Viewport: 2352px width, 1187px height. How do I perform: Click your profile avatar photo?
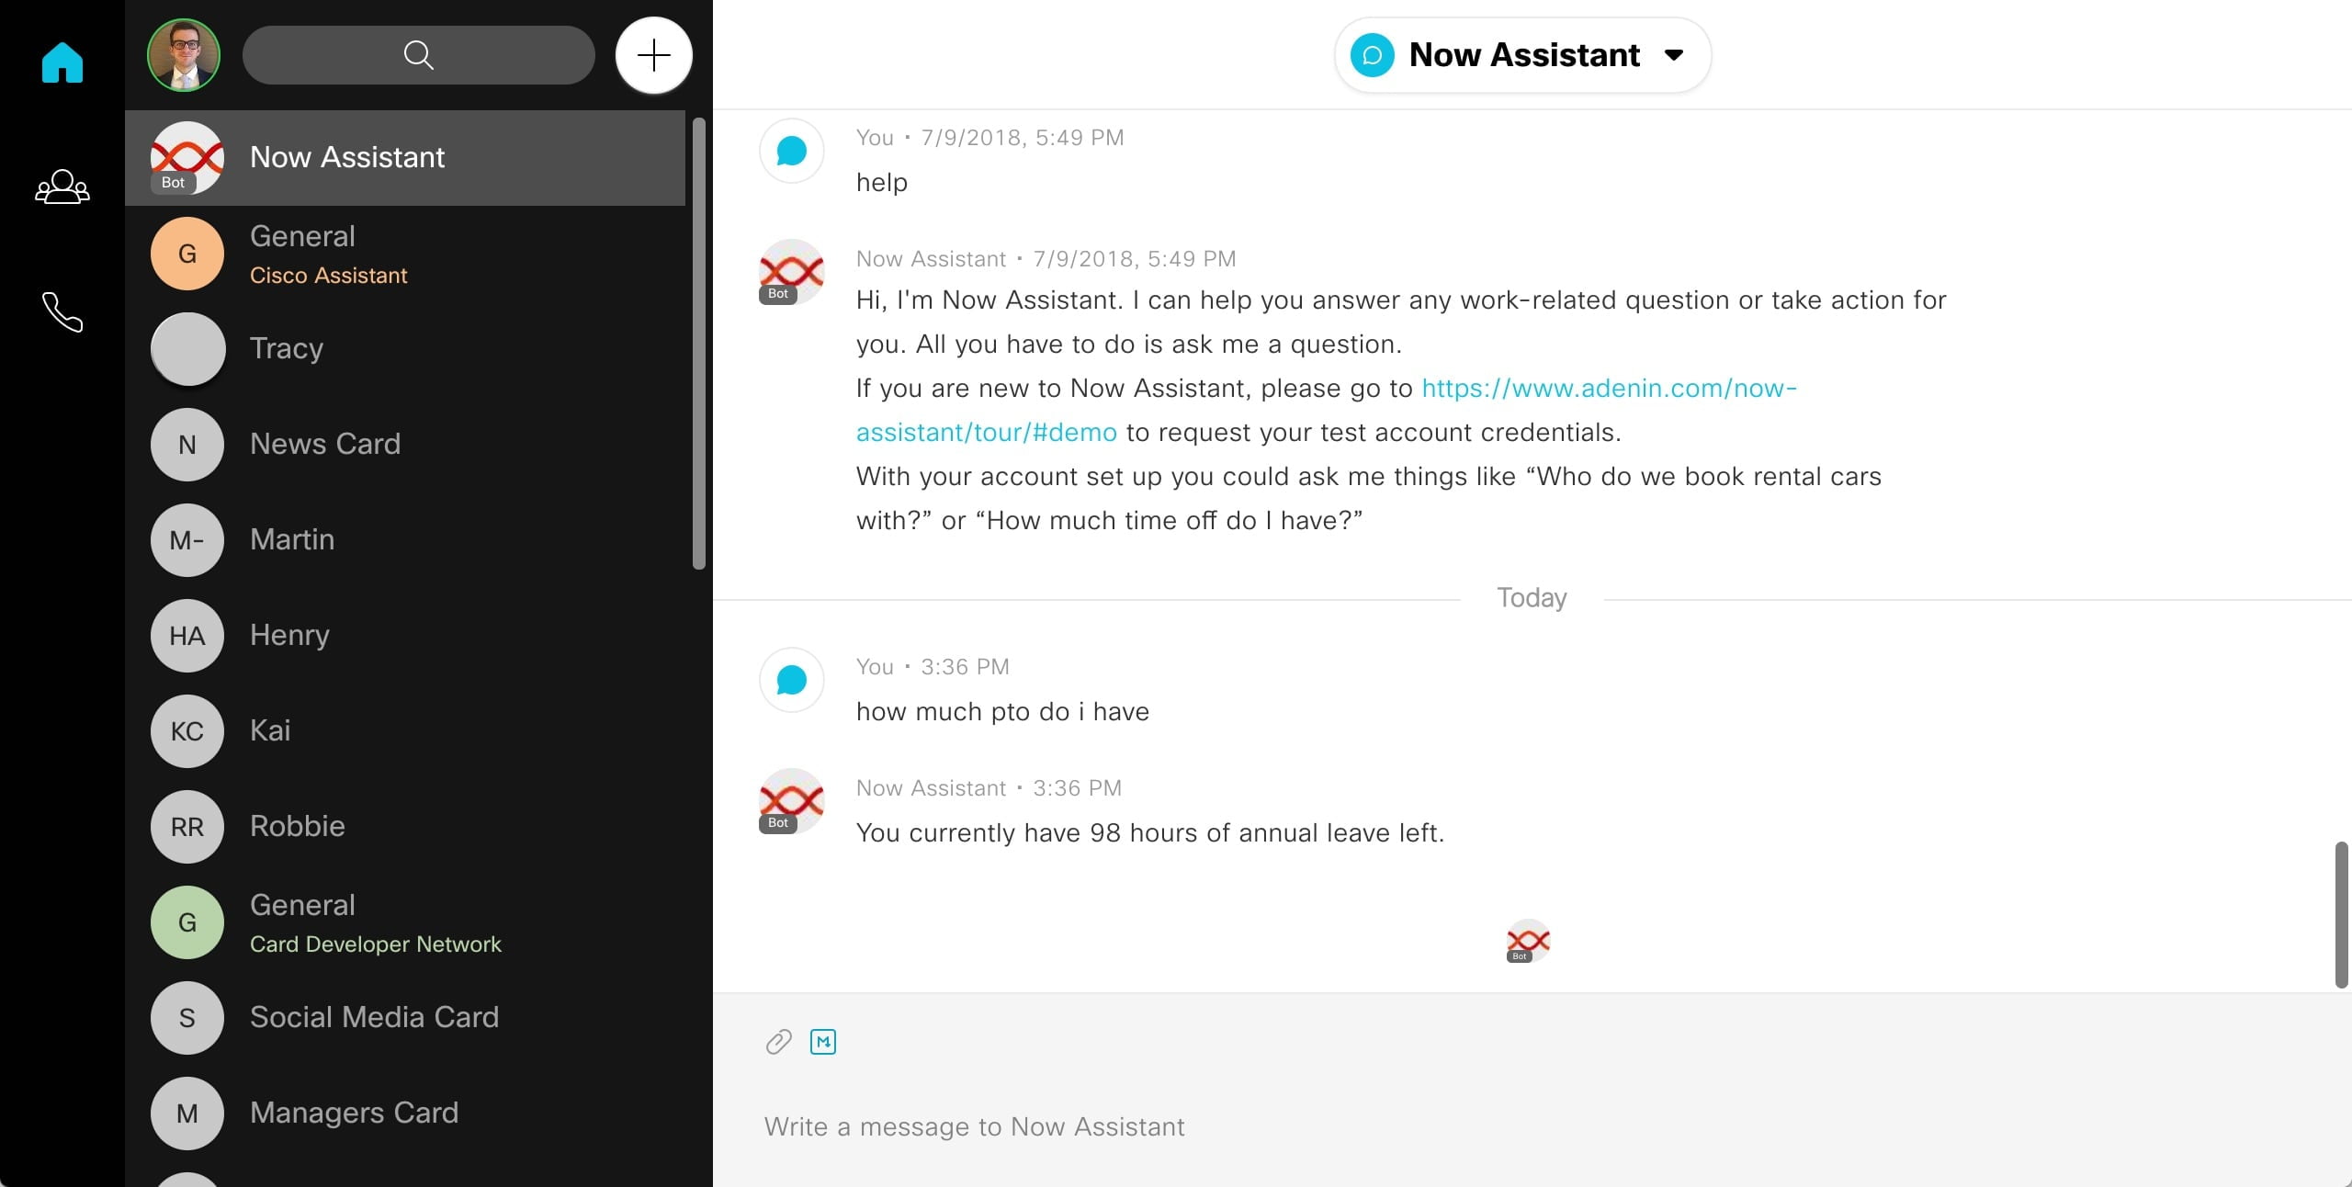[x=184, y=55]
